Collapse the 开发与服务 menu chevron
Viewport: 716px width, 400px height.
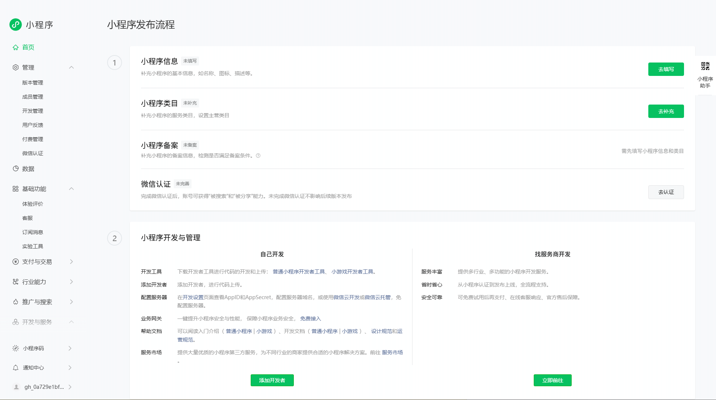[71, 322]
